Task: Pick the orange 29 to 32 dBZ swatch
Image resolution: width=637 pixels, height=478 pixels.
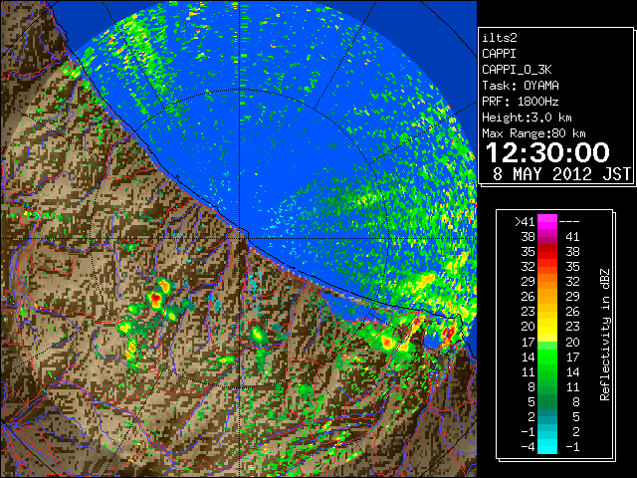Action: pos(547,282)
